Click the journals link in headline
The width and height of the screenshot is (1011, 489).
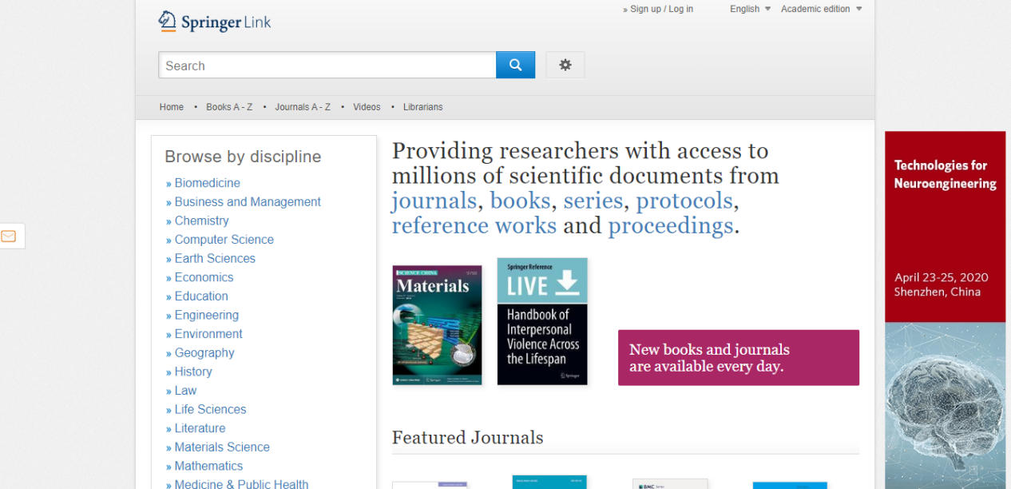tap(434, 201)
